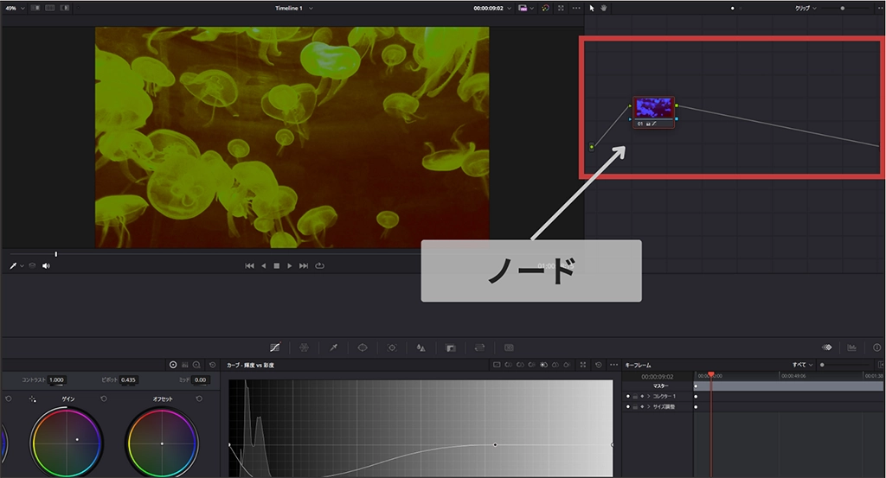The width and height of the screenshot is (886, 478).
Task: Open the Blur palette
Action: [x=421, y=347]
